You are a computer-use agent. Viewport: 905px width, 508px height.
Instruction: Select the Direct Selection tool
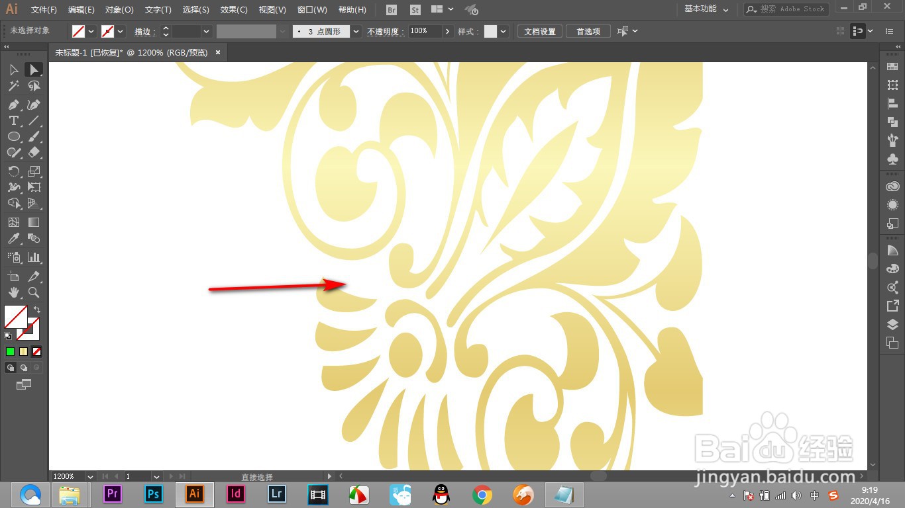34,69
